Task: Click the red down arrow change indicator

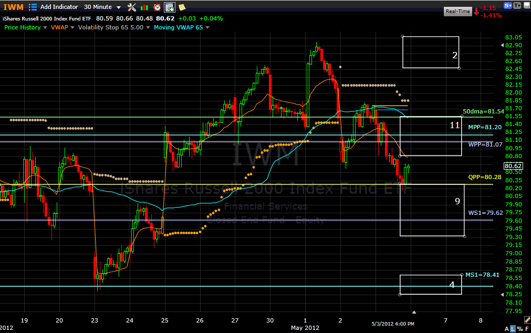Action: click(476, 12)
